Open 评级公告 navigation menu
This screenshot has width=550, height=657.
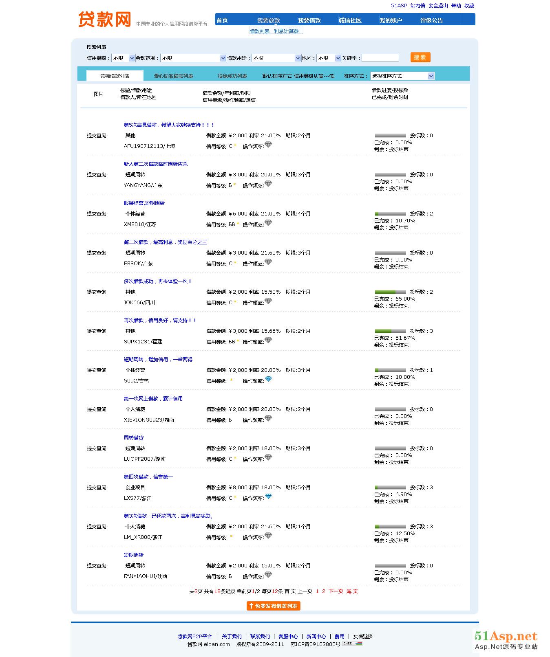[432, 20]
